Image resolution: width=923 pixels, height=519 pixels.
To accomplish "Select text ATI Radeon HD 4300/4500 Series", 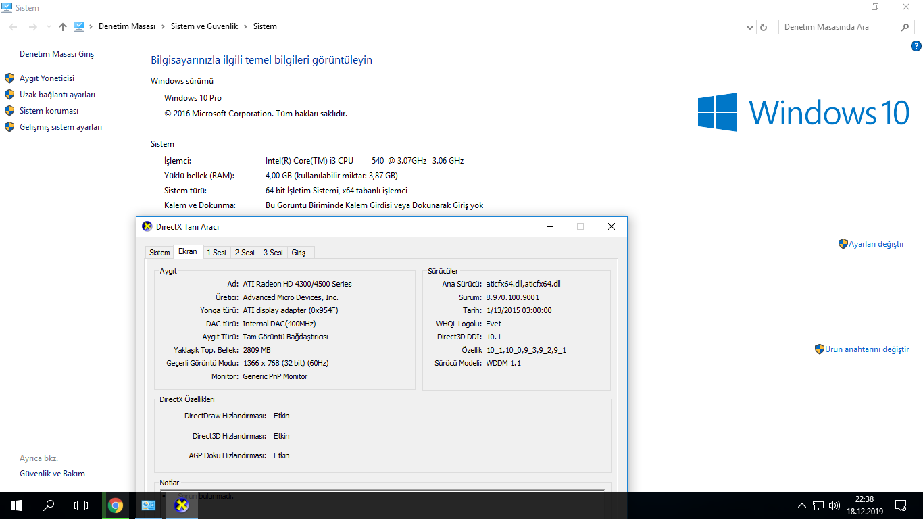I will [x=297, y=284].
